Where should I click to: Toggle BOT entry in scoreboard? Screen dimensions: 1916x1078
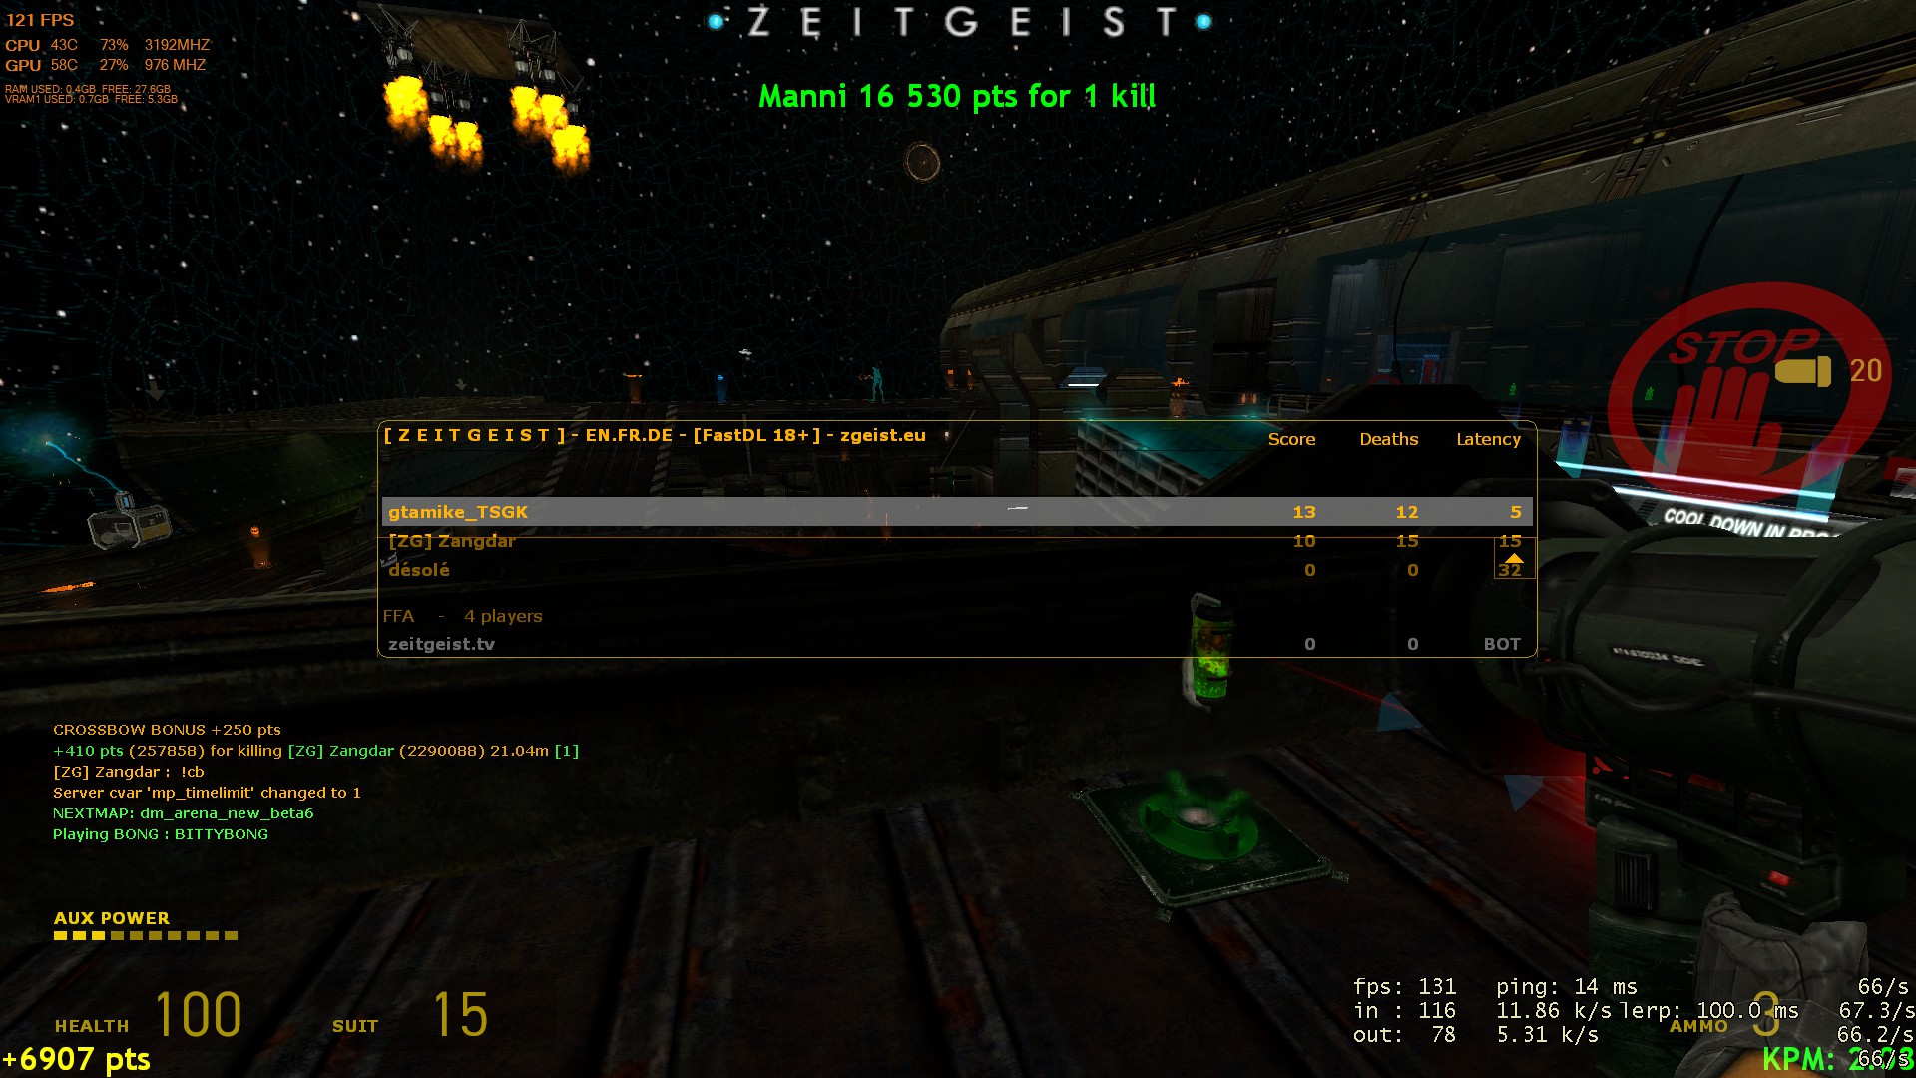959,644
